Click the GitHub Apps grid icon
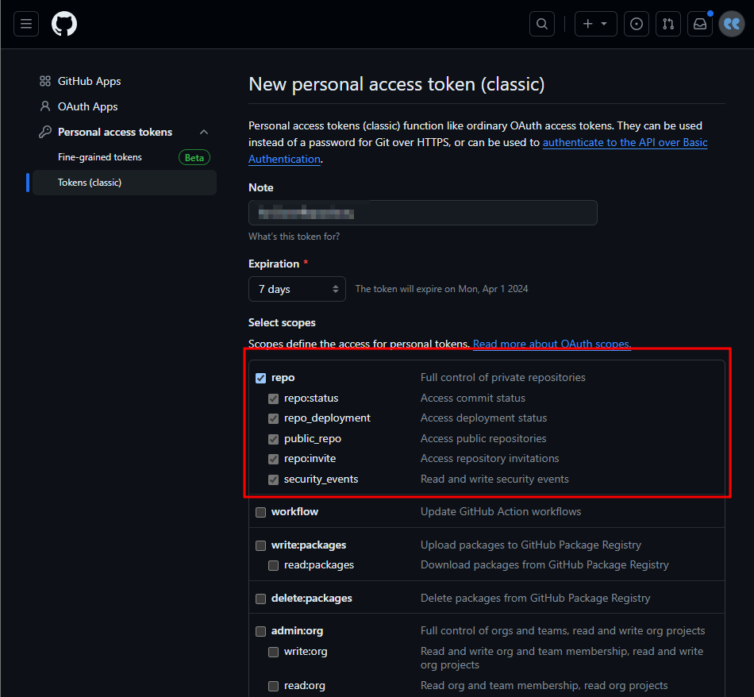The height and width of the screenshot is (697, 754). (45, 81)
